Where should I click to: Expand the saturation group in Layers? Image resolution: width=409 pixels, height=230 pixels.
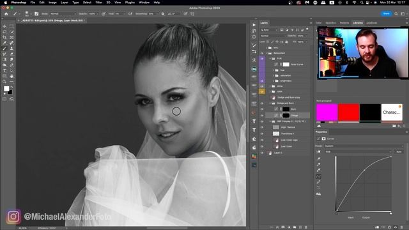coord(274,75)
